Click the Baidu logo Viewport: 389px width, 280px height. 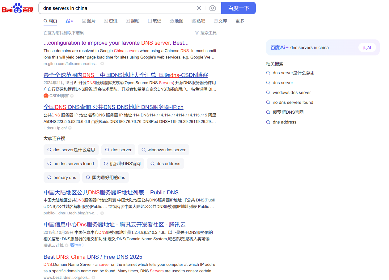click(18, 8)
